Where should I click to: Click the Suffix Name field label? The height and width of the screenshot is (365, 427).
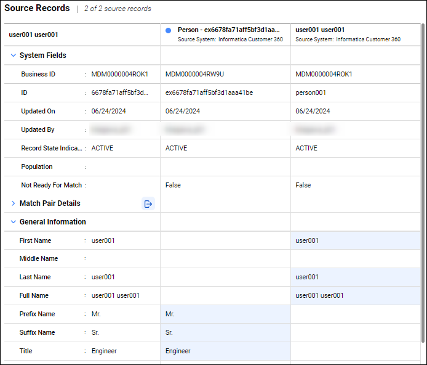coord(38,332)
